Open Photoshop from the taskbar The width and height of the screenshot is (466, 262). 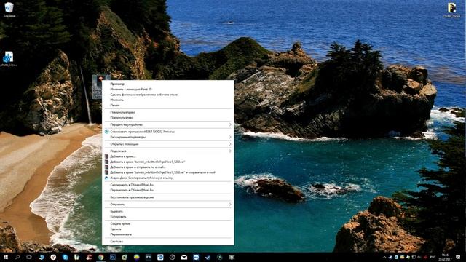click(113, 257)
